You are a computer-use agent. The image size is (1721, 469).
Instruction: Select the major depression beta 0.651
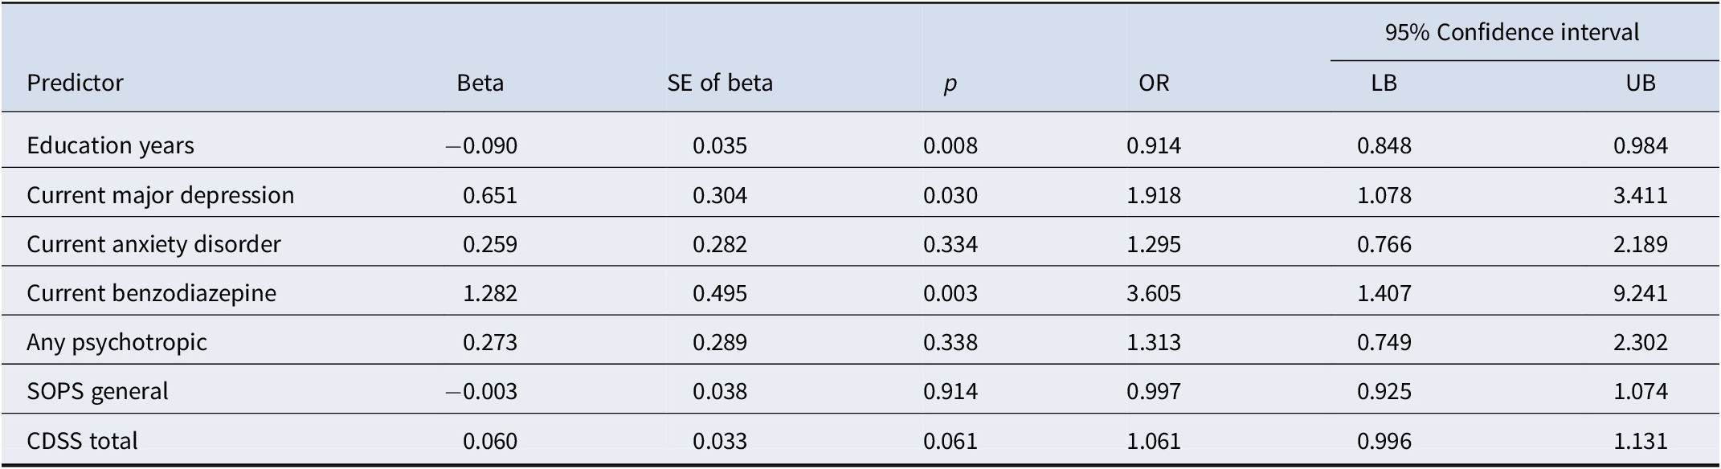[x=489, y=195]
